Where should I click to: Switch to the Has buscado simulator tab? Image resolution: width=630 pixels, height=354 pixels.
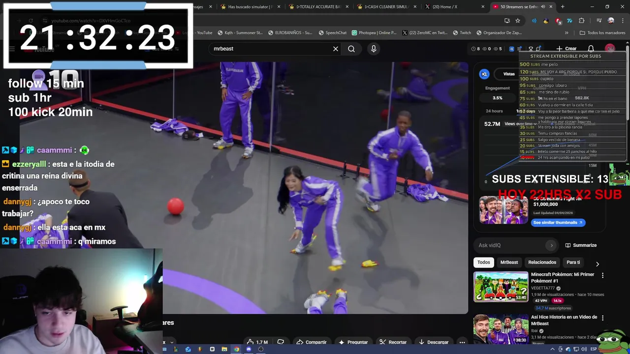[x=250, y=7]
